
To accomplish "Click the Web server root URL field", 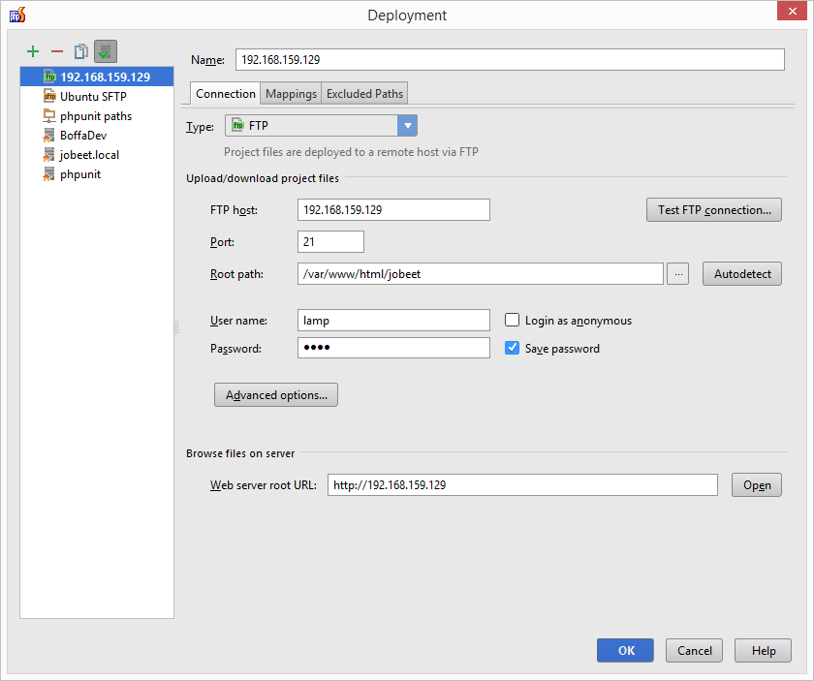I will 522,484.
